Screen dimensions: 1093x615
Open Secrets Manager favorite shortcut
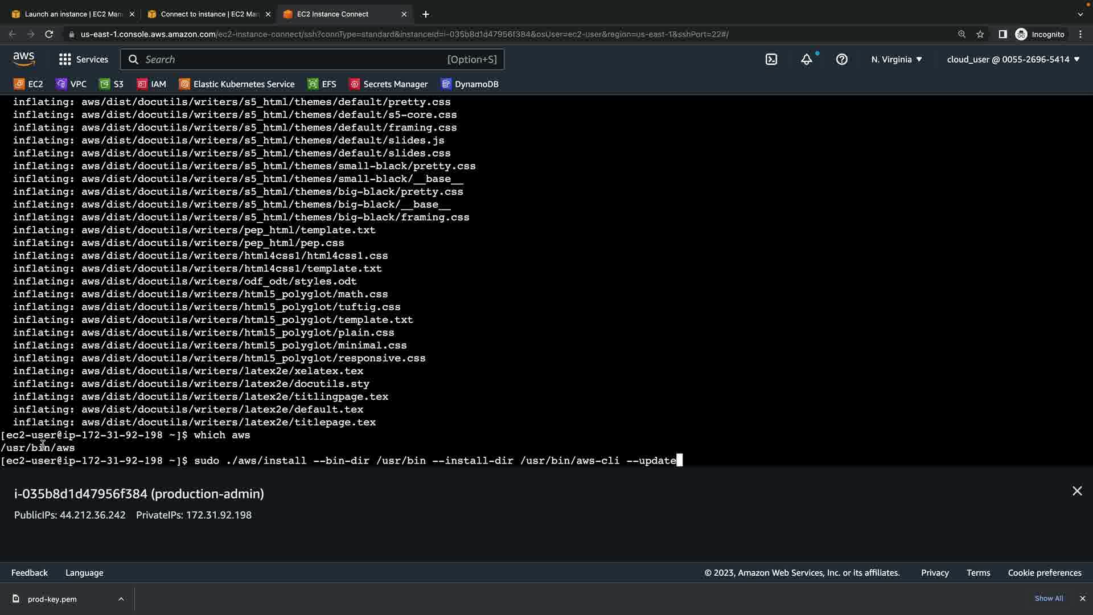pos(389,84)
